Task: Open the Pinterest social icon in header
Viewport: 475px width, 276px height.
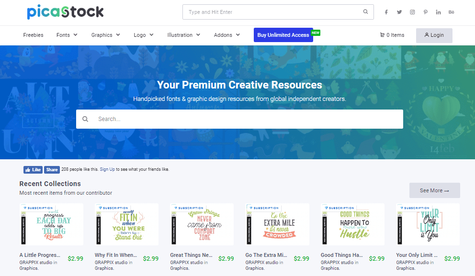Action: pos(425,12)
